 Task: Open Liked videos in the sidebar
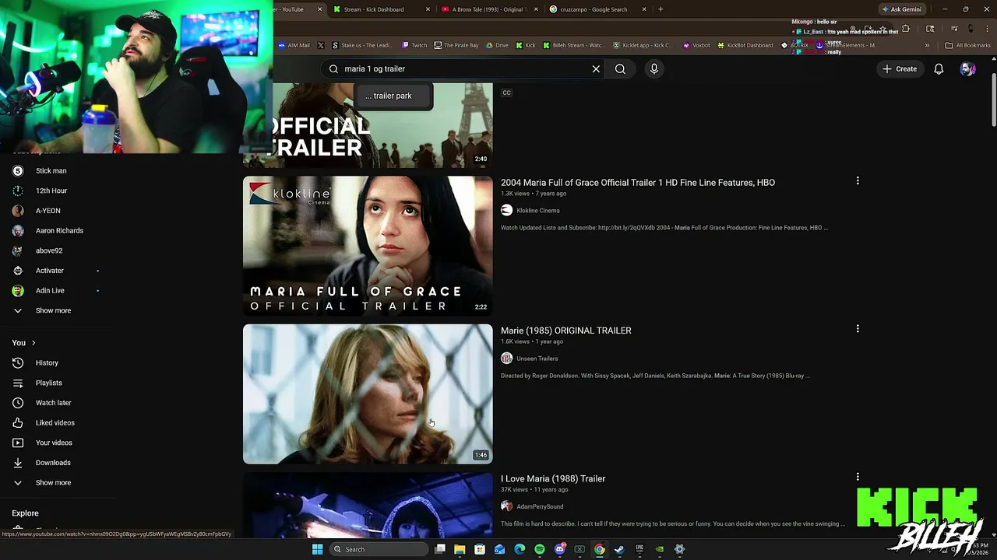(56, 422)
